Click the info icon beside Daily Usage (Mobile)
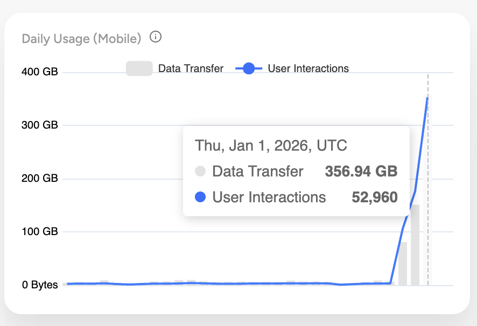 (x=156, y=37)
